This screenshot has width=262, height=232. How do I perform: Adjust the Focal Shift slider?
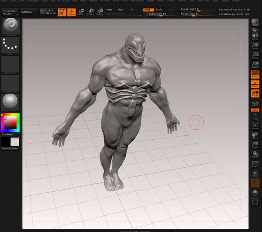[x=198, y=9]
